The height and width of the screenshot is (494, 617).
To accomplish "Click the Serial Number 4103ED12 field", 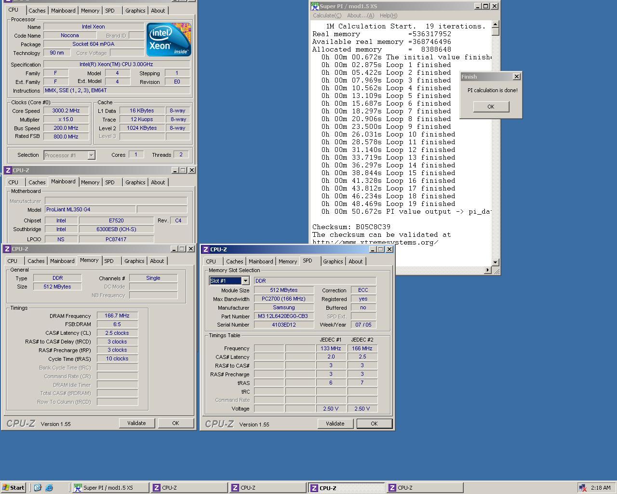I will pos(284,325).
